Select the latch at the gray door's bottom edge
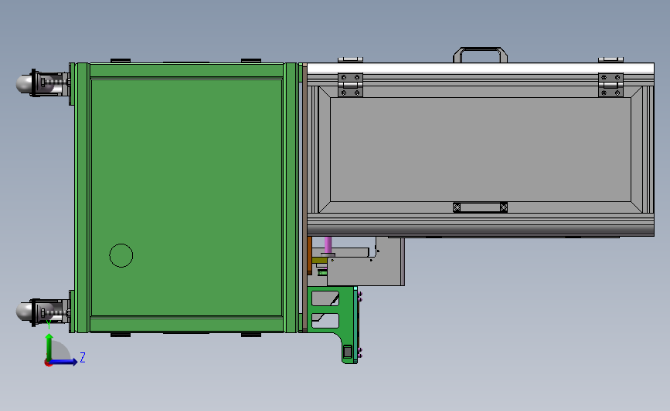 [480, 207]
